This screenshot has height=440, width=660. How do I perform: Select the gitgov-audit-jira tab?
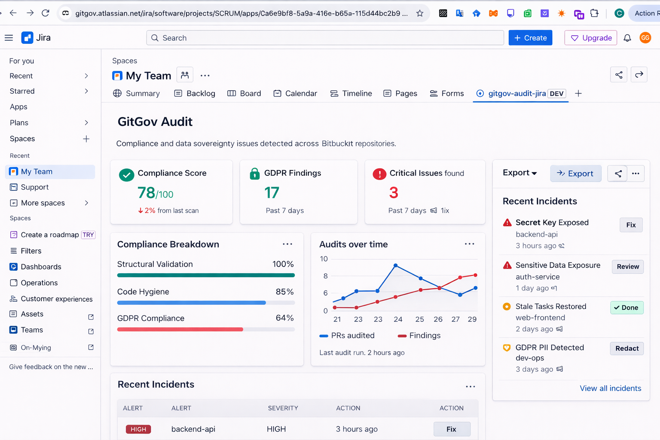click(x=521, y=93)
